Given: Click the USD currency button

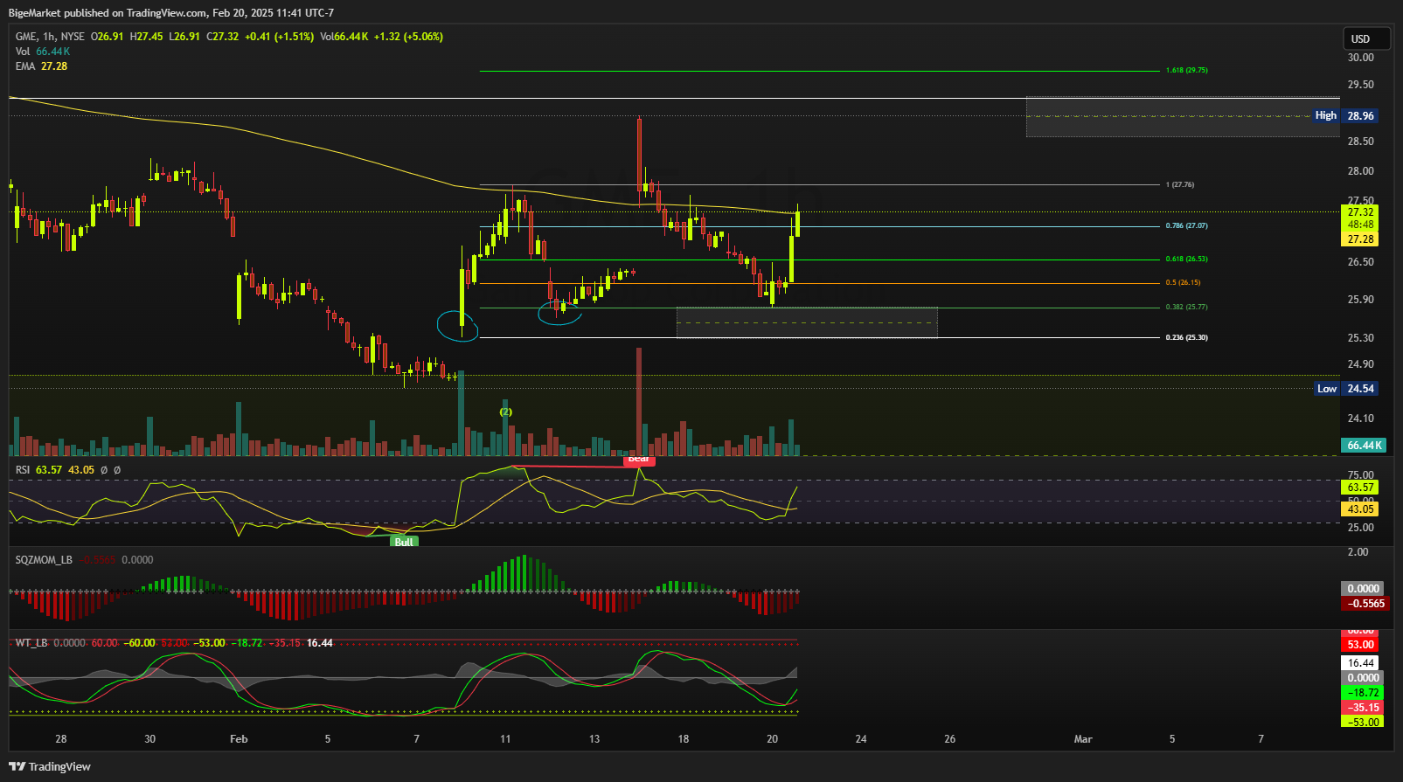Looking at the screenshot, I should pos(1366,38).
